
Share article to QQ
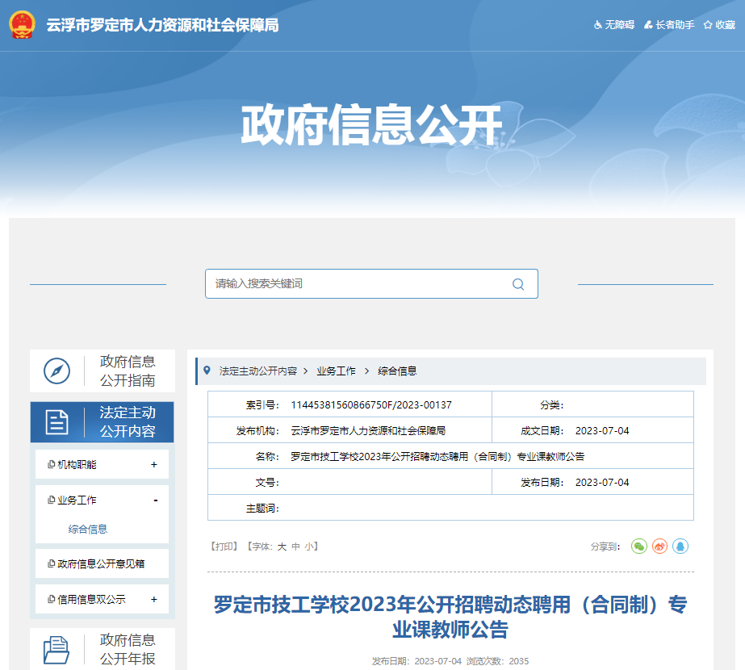(680, 546)
